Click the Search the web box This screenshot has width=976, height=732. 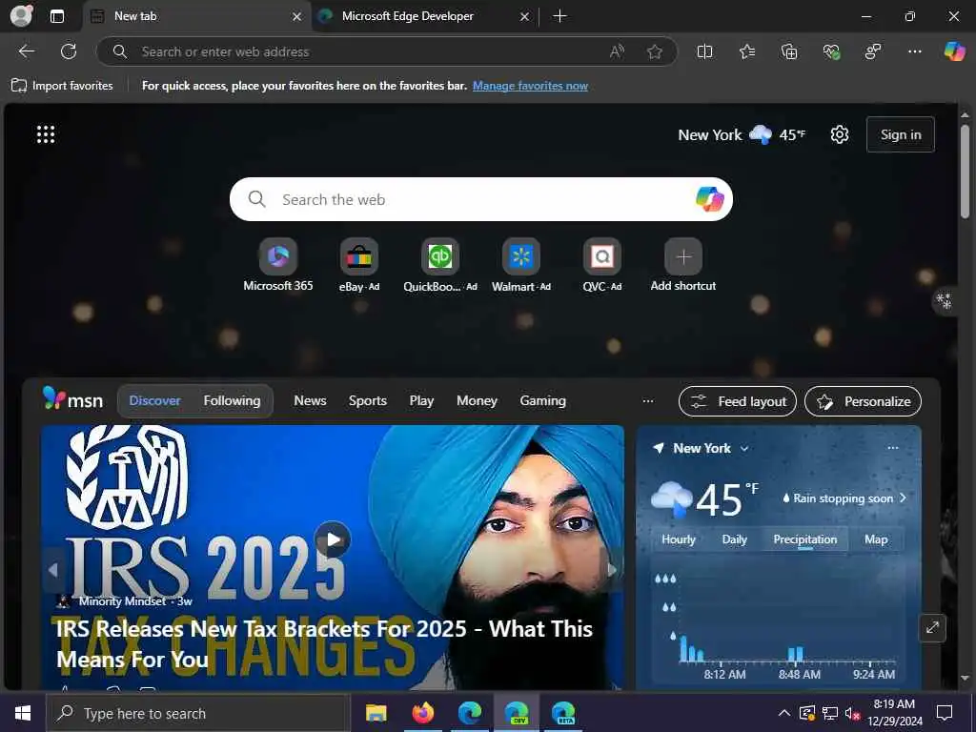(x=480, y=199)
